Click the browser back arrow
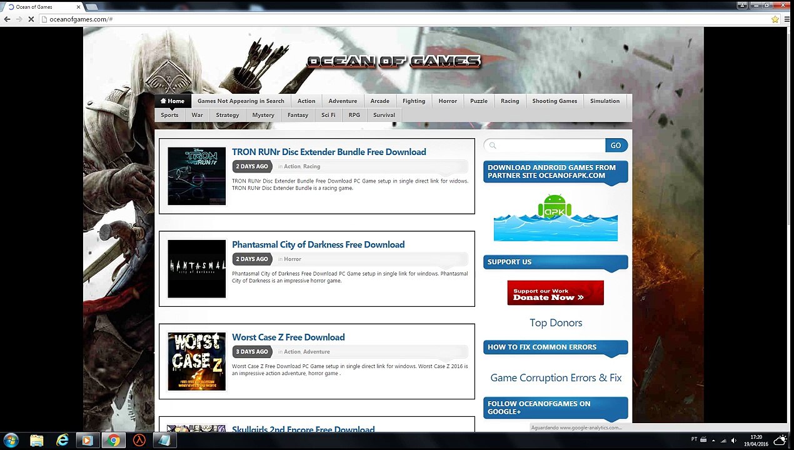794x450 pixels. click(7, 19)
